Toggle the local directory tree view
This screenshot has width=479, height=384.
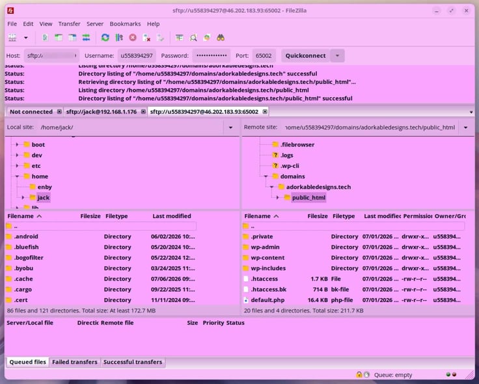point(59,38)
